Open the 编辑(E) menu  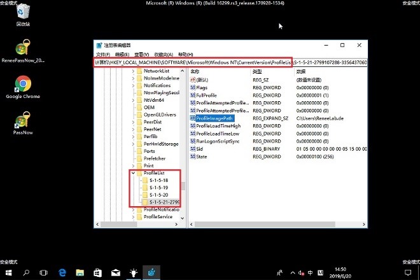pyautogui.click(x=122, y=54)
